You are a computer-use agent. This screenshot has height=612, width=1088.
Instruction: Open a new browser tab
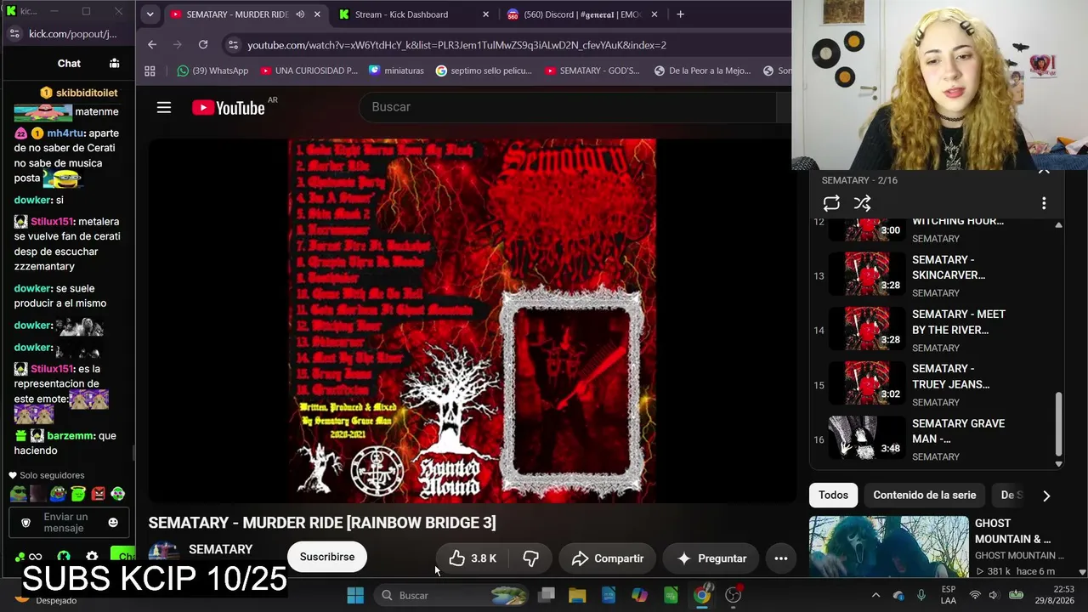pos(680,14)
